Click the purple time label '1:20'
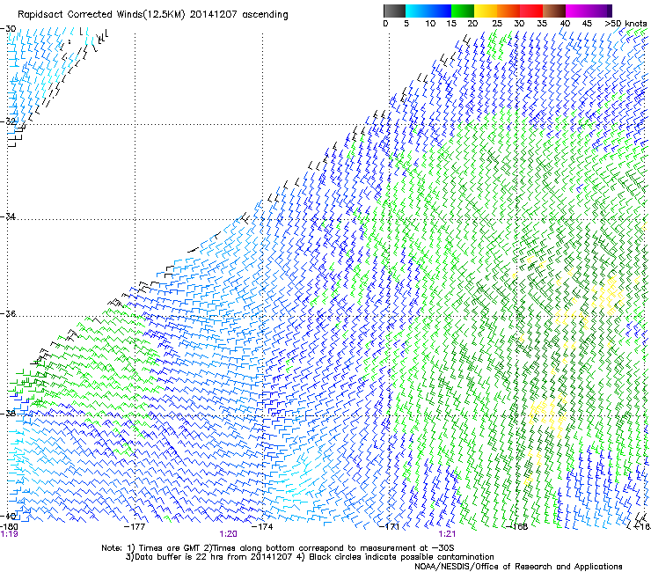This screenshot has height=572, width=651. (x=228, y=534)
